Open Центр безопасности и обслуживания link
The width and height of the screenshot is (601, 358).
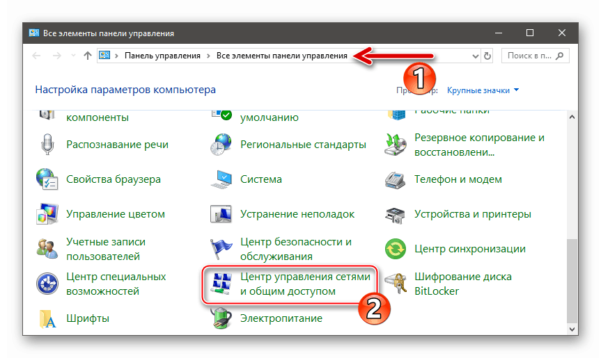tap(296, 249)
